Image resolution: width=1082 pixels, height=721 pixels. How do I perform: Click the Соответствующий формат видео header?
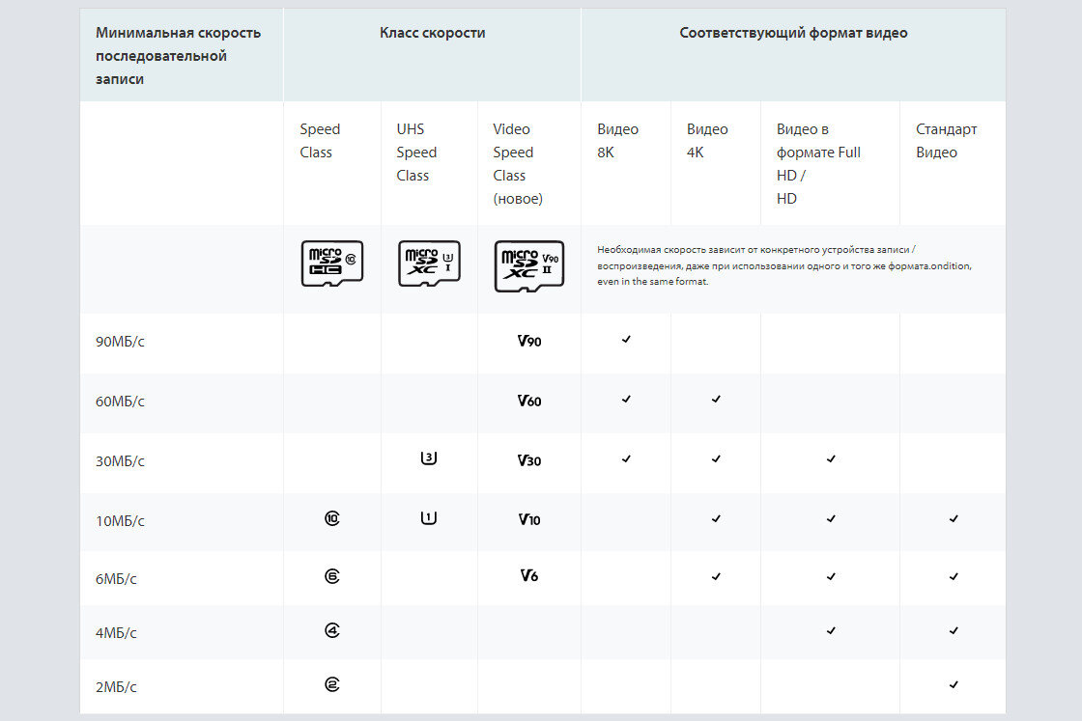pos(793,33)
